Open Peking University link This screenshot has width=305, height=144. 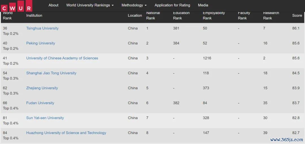click(40, 43)
